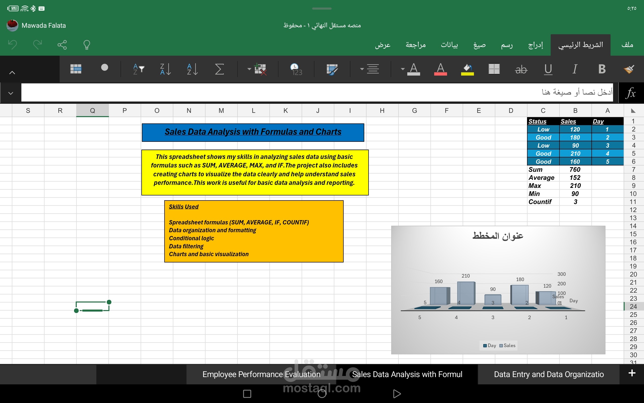Click the filled circle ribbon icon
Image resolution: width=644 pixels, height=403 pixels.
105,68
